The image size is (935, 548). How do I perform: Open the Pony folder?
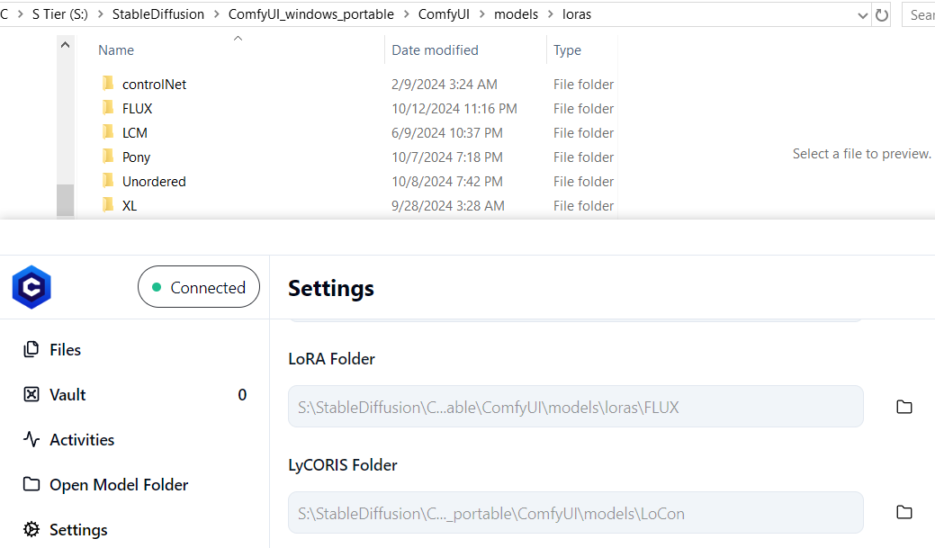pos(136,157)
